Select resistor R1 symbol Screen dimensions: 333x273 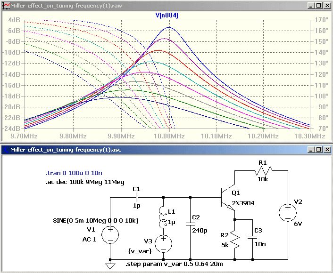pyautogui.click(x=263, y=171)
